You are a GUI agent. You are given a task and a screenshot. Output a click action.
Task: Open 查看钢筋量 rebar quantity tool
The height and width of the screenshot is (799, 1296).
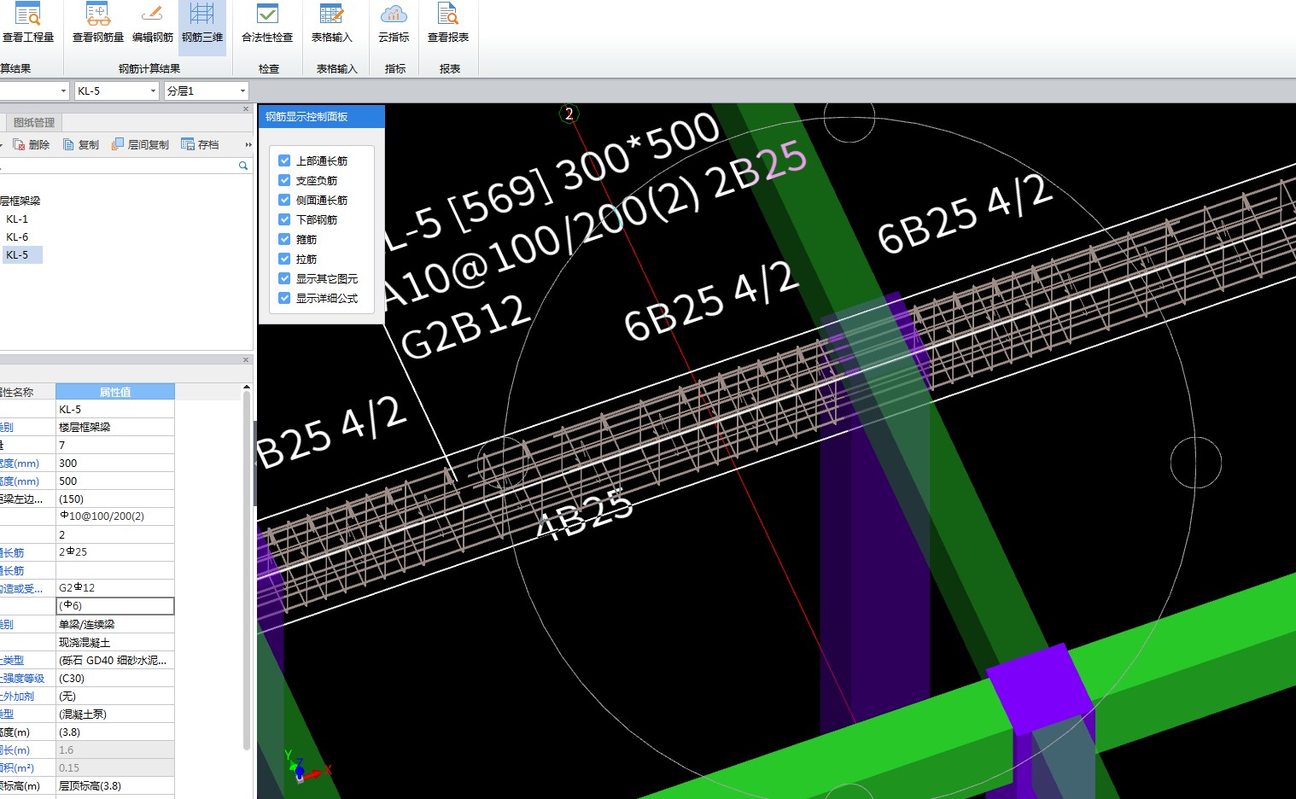coord(98,24)
